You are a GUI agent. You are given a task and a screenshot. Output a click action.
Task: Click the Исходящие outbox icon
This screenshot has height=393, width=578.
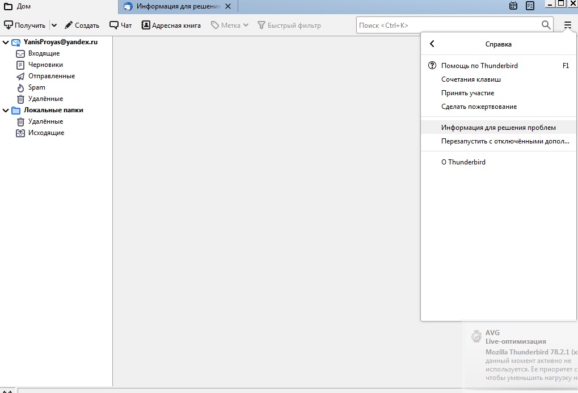coord(20,133)
